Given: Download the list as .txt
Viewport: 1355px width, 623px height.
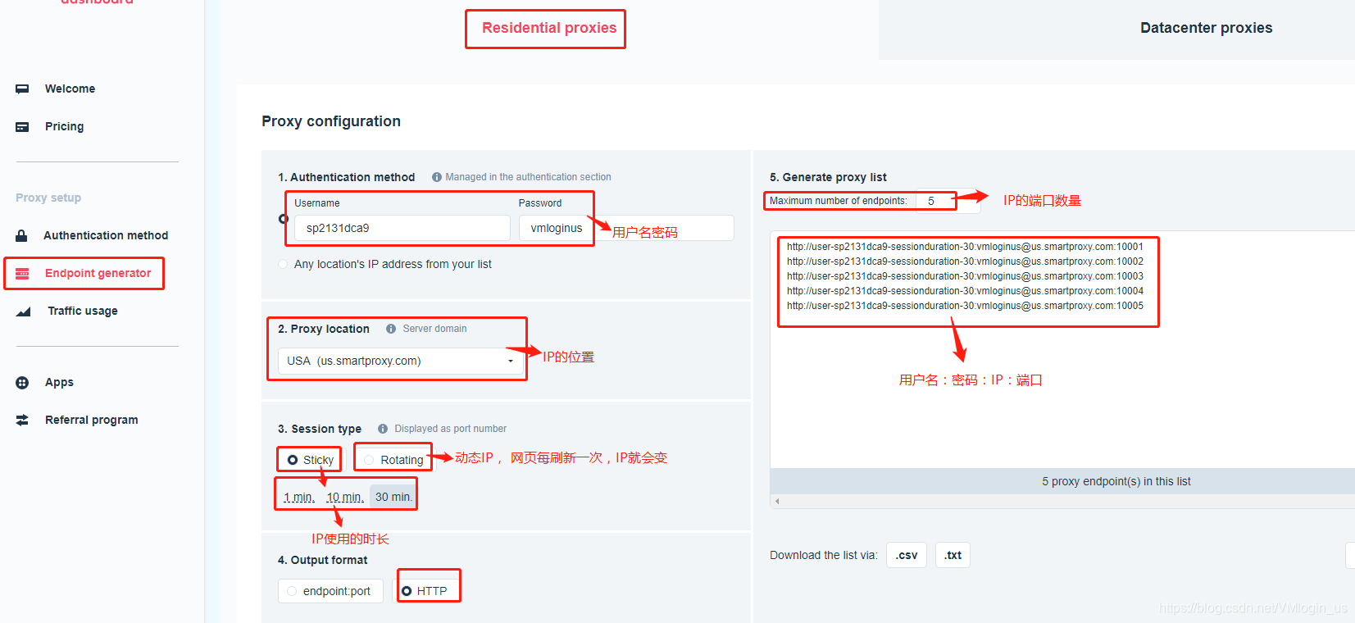Looking at the screenshot, I should (x=953, y=555).
